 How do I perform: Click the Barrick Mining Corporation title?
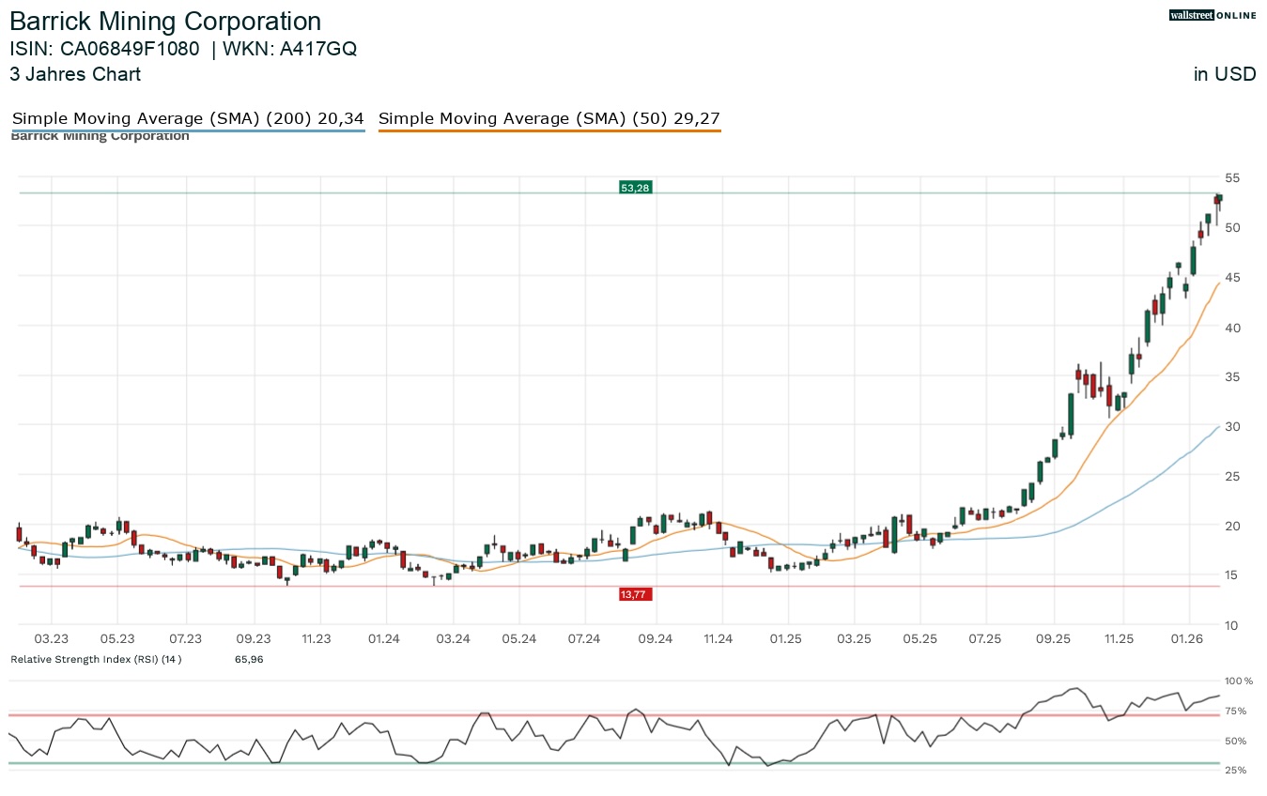[x=165, y=21]
